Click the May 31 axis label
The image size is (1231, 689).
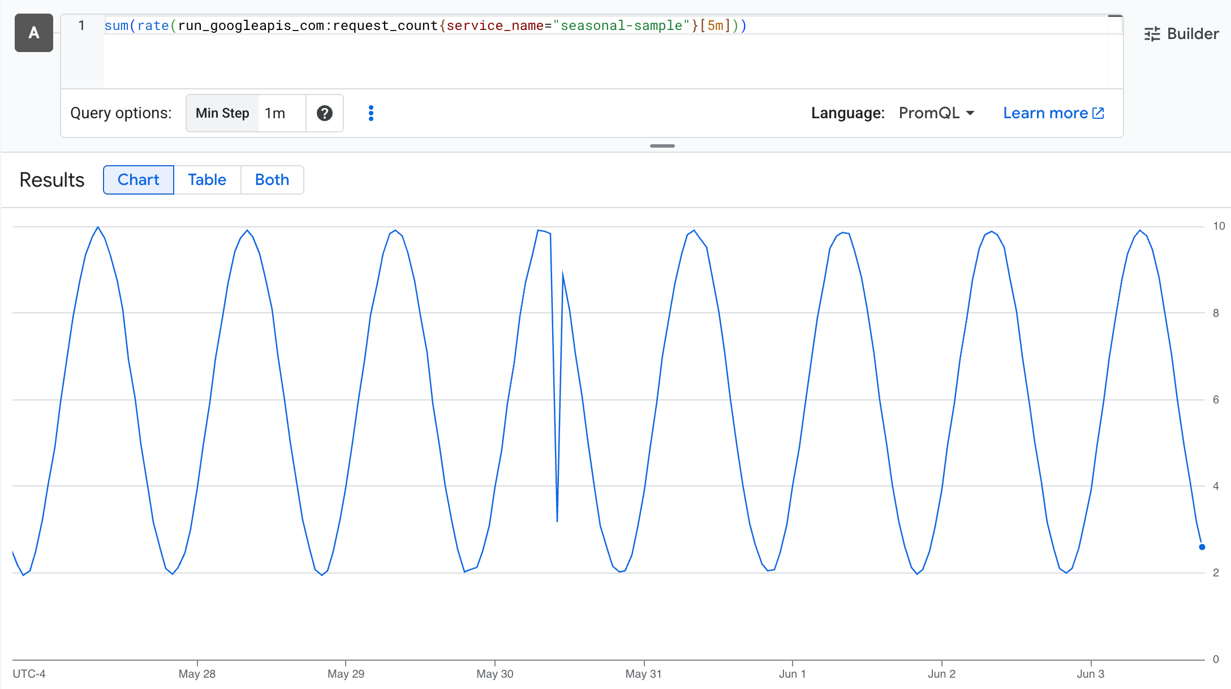[643, 674]
